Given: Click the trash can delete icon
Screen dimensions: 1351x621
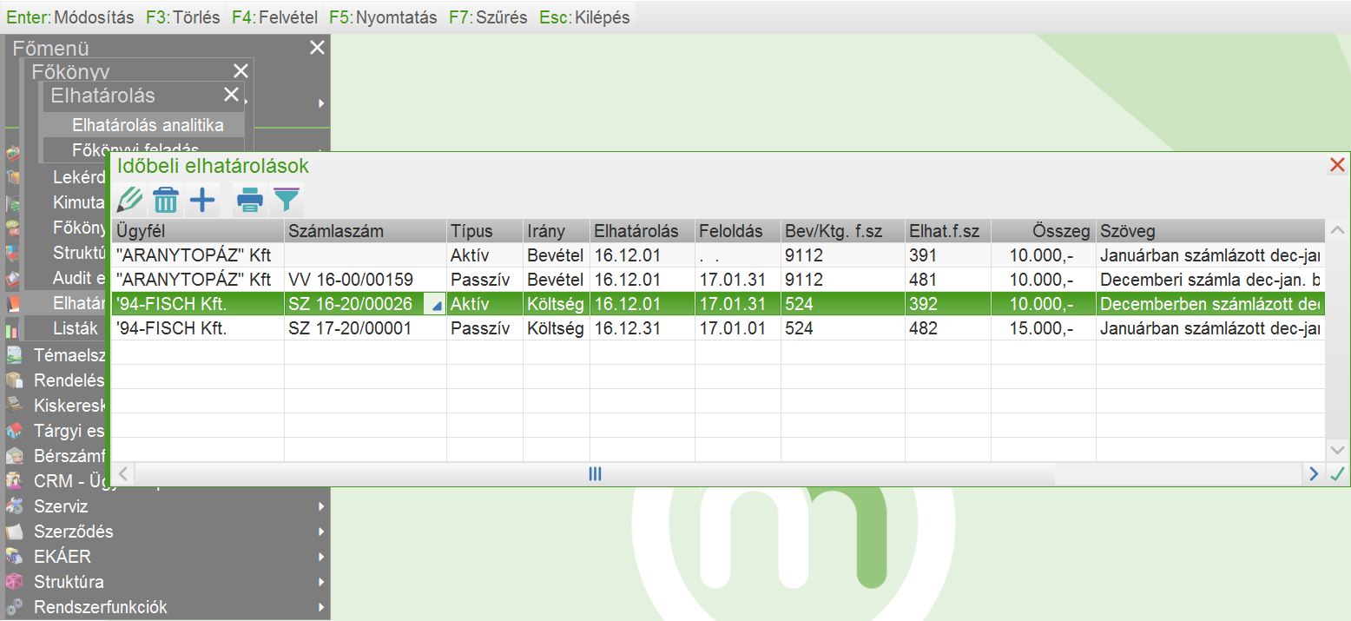Looking at the screenshot, I should (166, 201).
